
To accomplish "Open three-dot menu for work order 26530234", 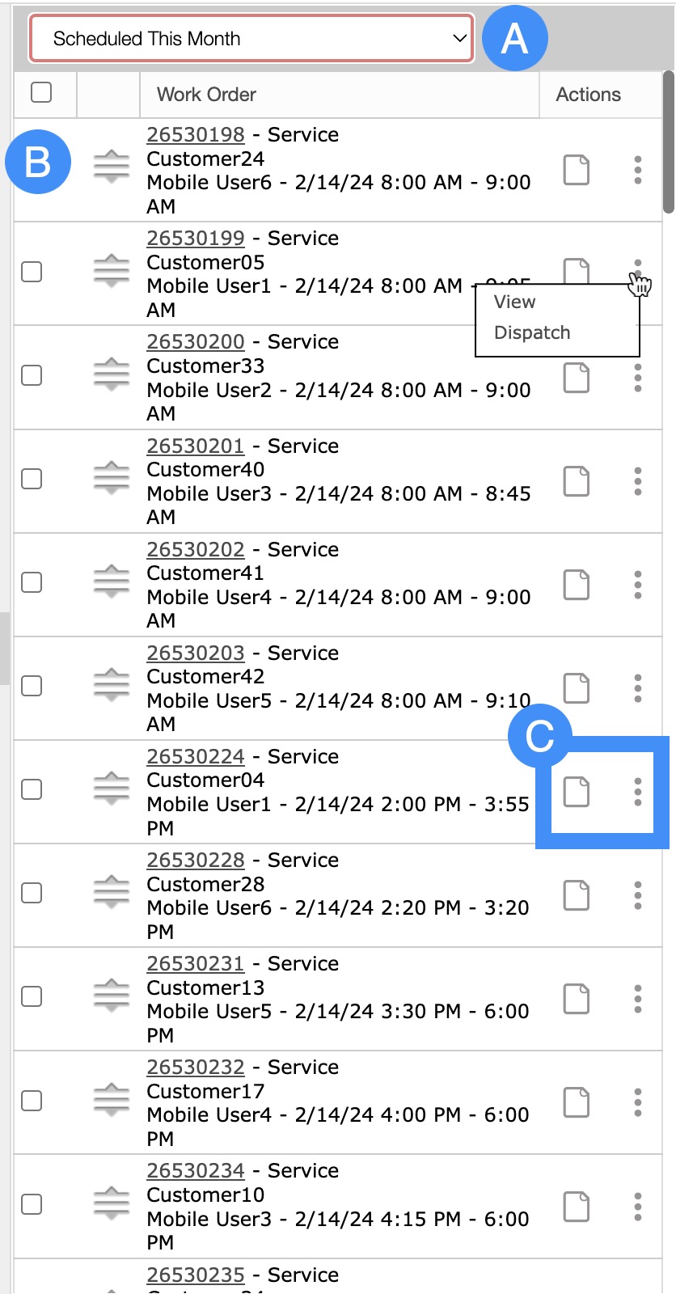I will tap(638, 1206).
